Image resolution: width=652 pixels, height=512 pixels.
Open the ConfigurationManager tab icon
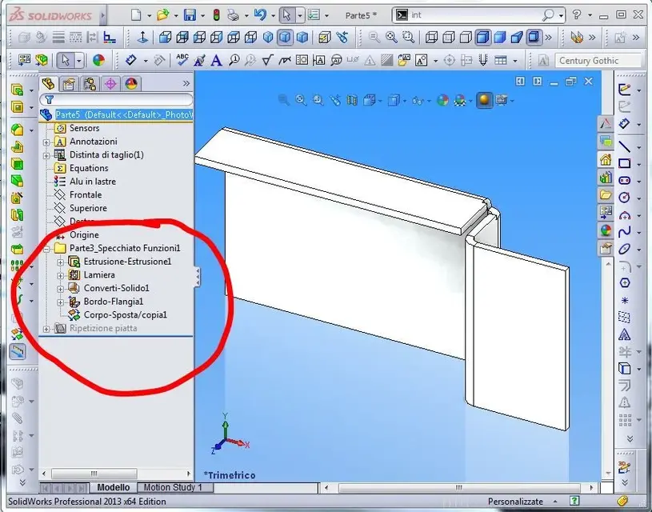(x=90, y=84)
